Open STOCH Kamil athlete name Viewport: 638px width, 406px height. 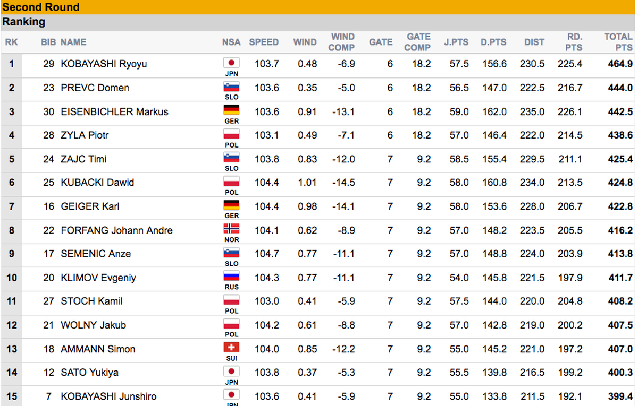coord(91,301)
